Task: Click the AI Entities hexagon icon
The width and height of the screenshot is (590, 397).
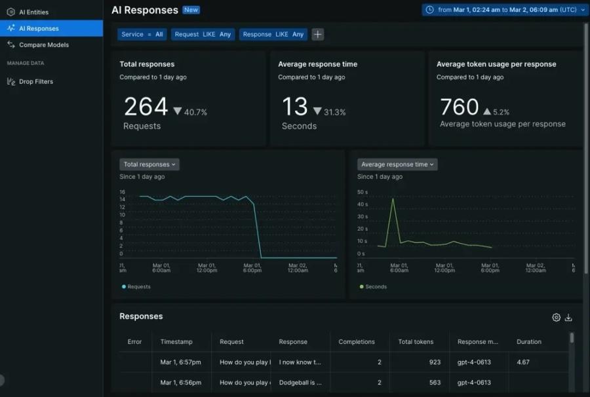Action: pyautogui.click(x=11, y=12)
